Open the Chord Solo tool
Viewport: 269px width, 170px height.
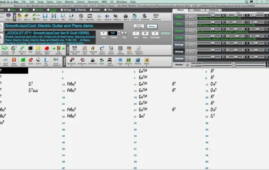coord(85,50)
